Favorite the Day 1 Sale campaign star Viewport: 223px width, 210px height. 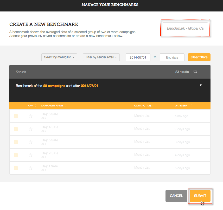pos(31,168)
